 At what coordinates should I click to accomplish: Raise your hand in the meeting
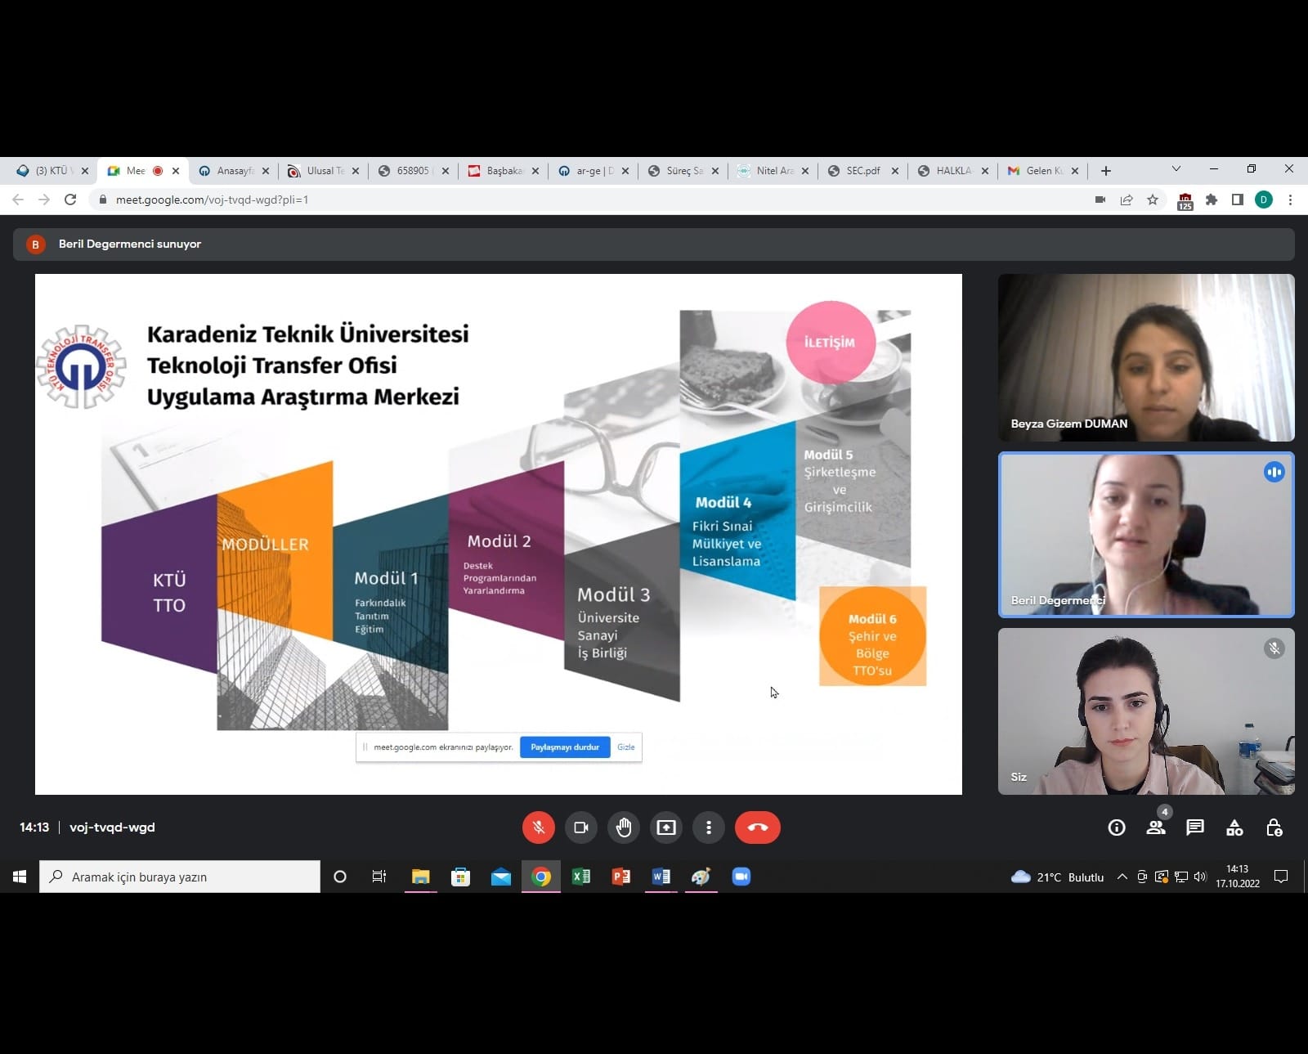(624, 828)
